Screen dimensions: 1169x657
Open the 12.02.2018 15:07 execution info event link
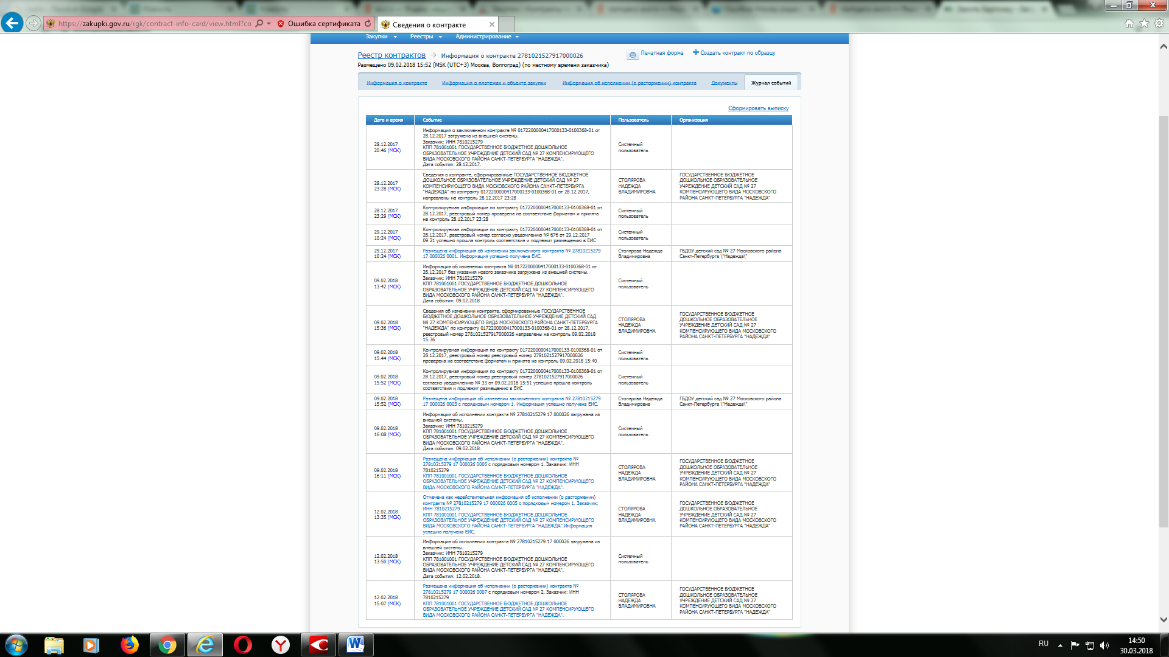point(508,600)
